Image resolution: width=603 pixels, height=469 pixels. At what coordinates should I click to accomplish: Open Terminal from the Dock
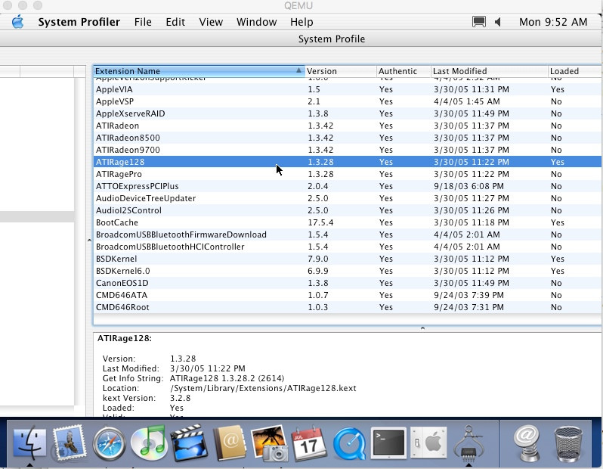point(388,443)
